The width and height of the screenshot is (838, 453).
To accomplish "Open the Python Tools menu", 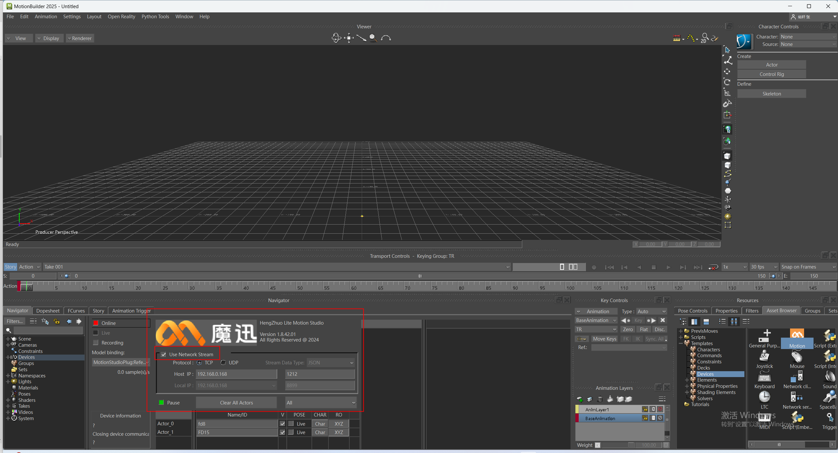I will coord(155,17).
